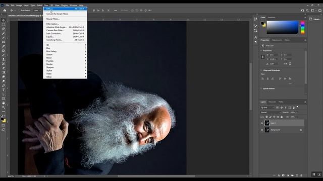Expand the Sharpen submenu

click(x=65, y=67)
